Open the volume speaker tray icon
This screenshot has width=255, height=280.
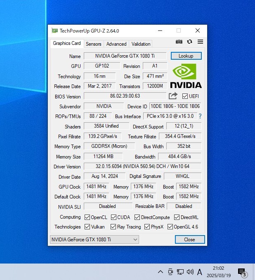[190, 272]
